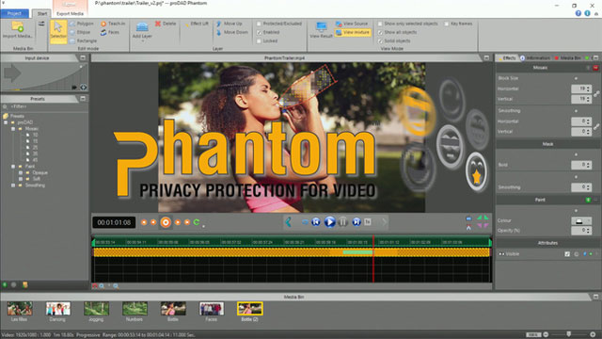Collapse the Mosaic preset folder

(x=13, y=129)
